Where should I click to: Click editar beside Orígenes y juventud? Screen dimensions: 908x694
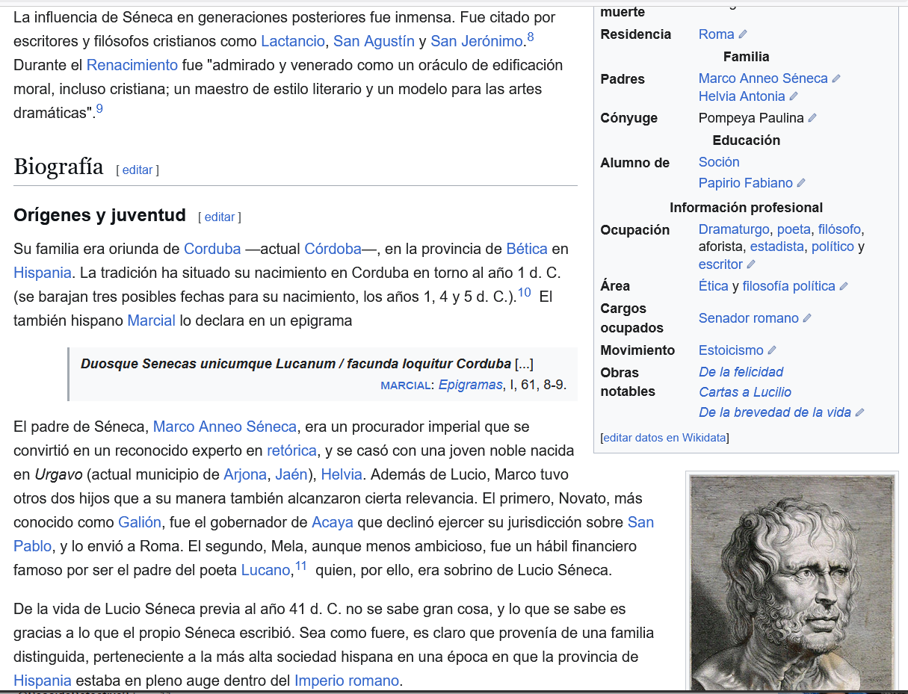tap(220, 217)
